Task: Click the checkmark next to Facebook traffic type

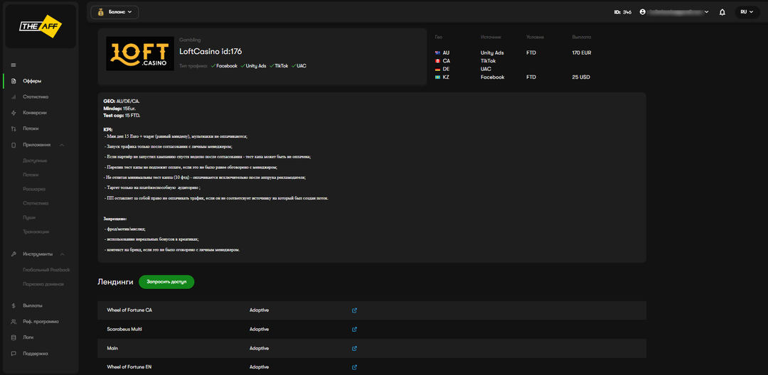Action: 213,66
